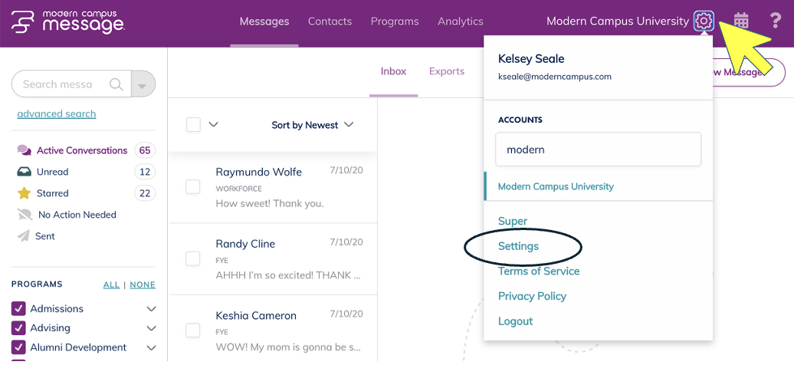Screen dimensions: 794x365
Task: Click the gear settings icon in header
Action: (704, 21)
